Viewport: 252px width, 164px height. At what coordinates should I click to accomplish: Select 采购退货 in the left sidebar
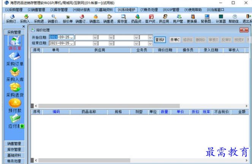[14, 90]
